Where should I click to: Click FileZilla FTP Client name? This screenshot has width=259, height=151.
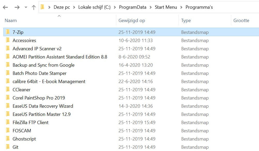[x=31, y=123]
